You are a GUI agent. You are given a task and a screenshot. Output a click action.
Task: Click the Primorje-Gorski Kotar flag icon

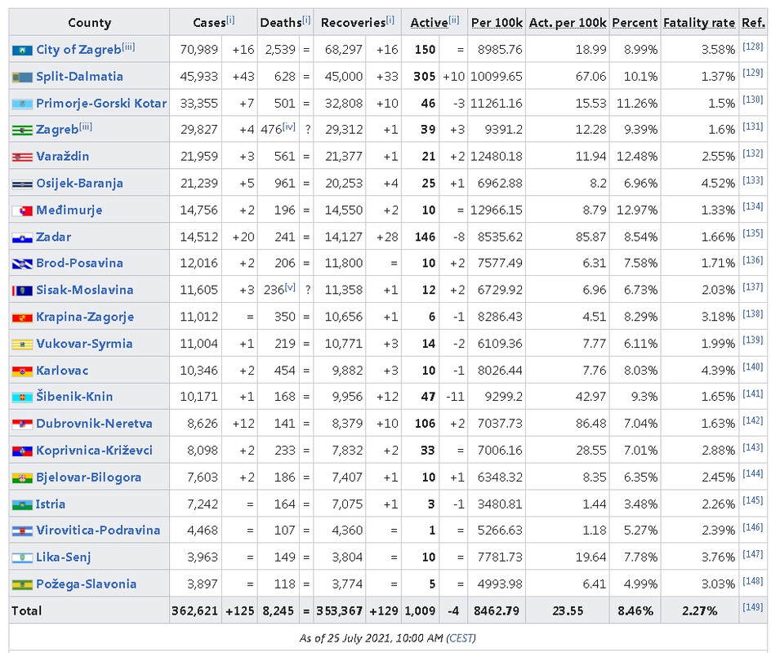[x=22, y=104]
